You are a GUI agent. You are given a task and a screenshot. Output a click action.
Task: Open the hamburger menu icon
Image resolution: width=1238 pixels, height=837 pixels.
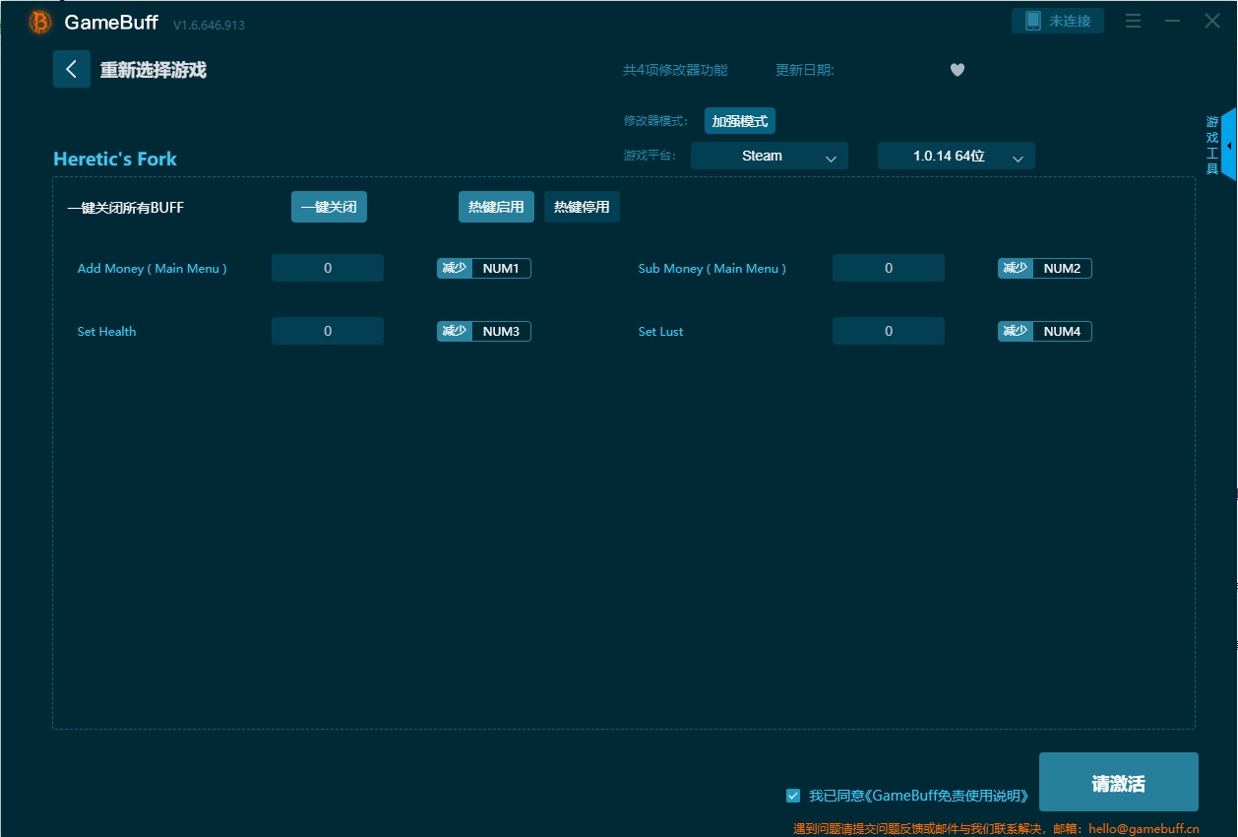point(1133,21)
